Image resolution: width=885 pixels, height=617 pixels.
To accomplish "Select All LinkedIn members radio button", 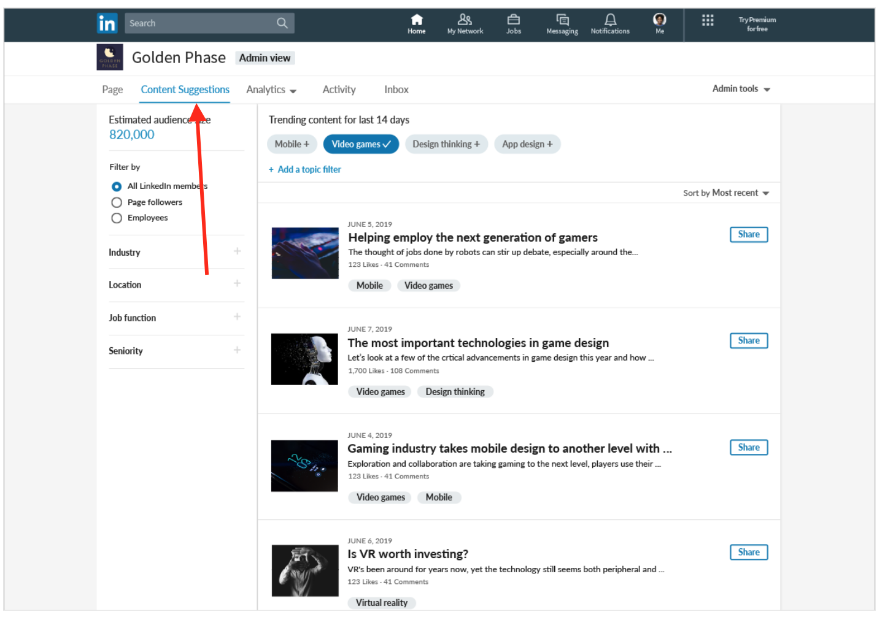I will (x=117, y=186).
